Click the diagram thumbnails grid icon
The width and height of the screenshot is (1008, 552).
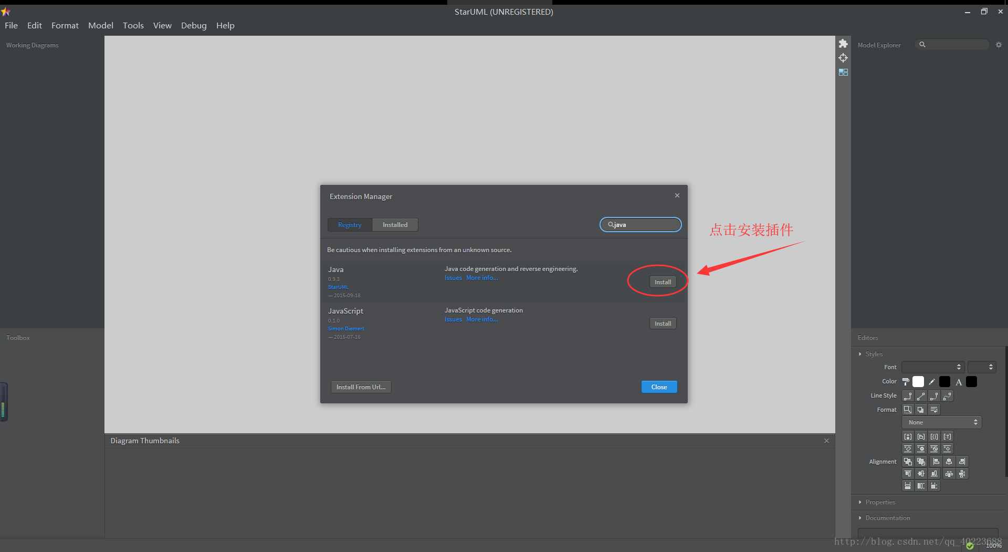click(x=843, y=72)
